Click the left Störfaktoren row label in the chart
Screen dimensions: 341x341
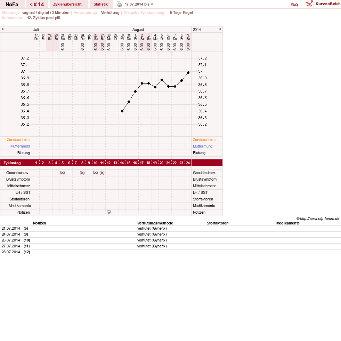(x=19, y=199)
